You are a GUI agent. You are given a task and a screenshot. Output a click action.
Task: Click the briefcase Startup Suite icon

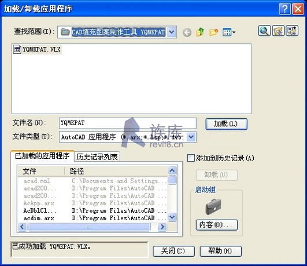213,206
